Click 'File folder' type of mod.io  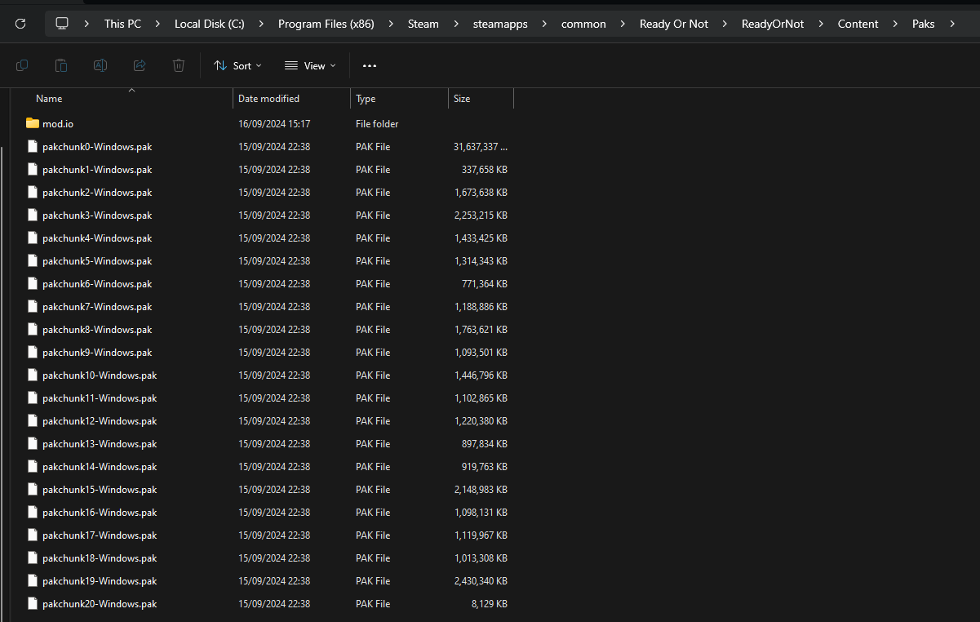click(377, 123)
